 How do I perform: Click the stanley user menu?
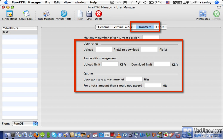[x=206, y=3]
